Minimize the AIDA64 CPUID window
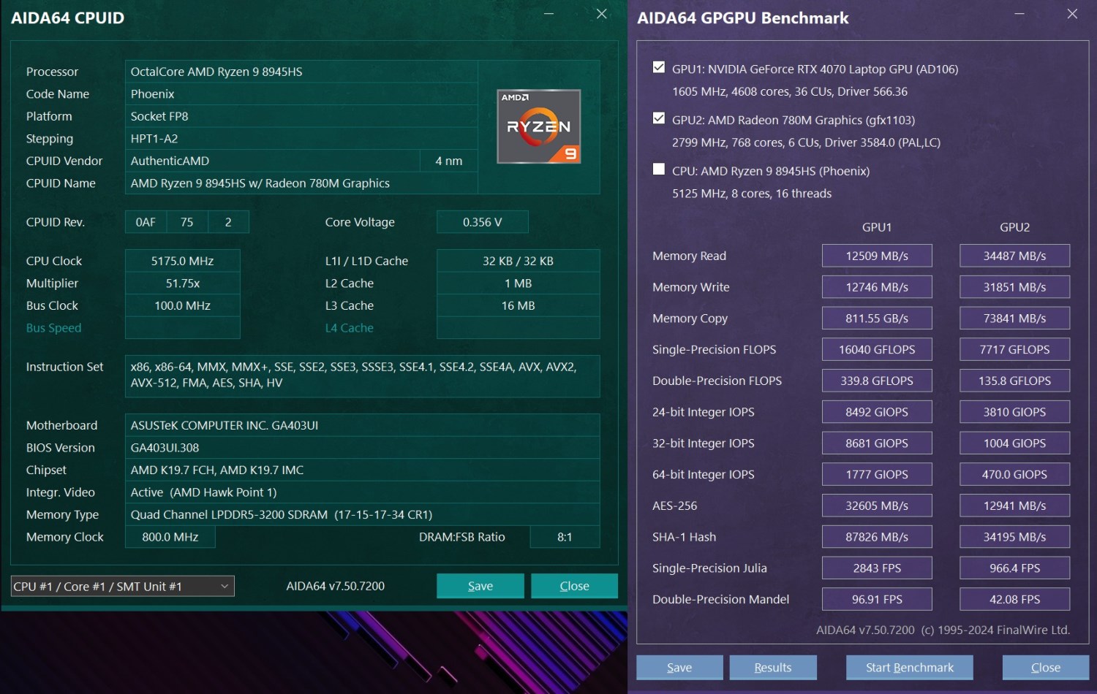The width and height of the screenshot is (1097, 694). coord(548,14)
